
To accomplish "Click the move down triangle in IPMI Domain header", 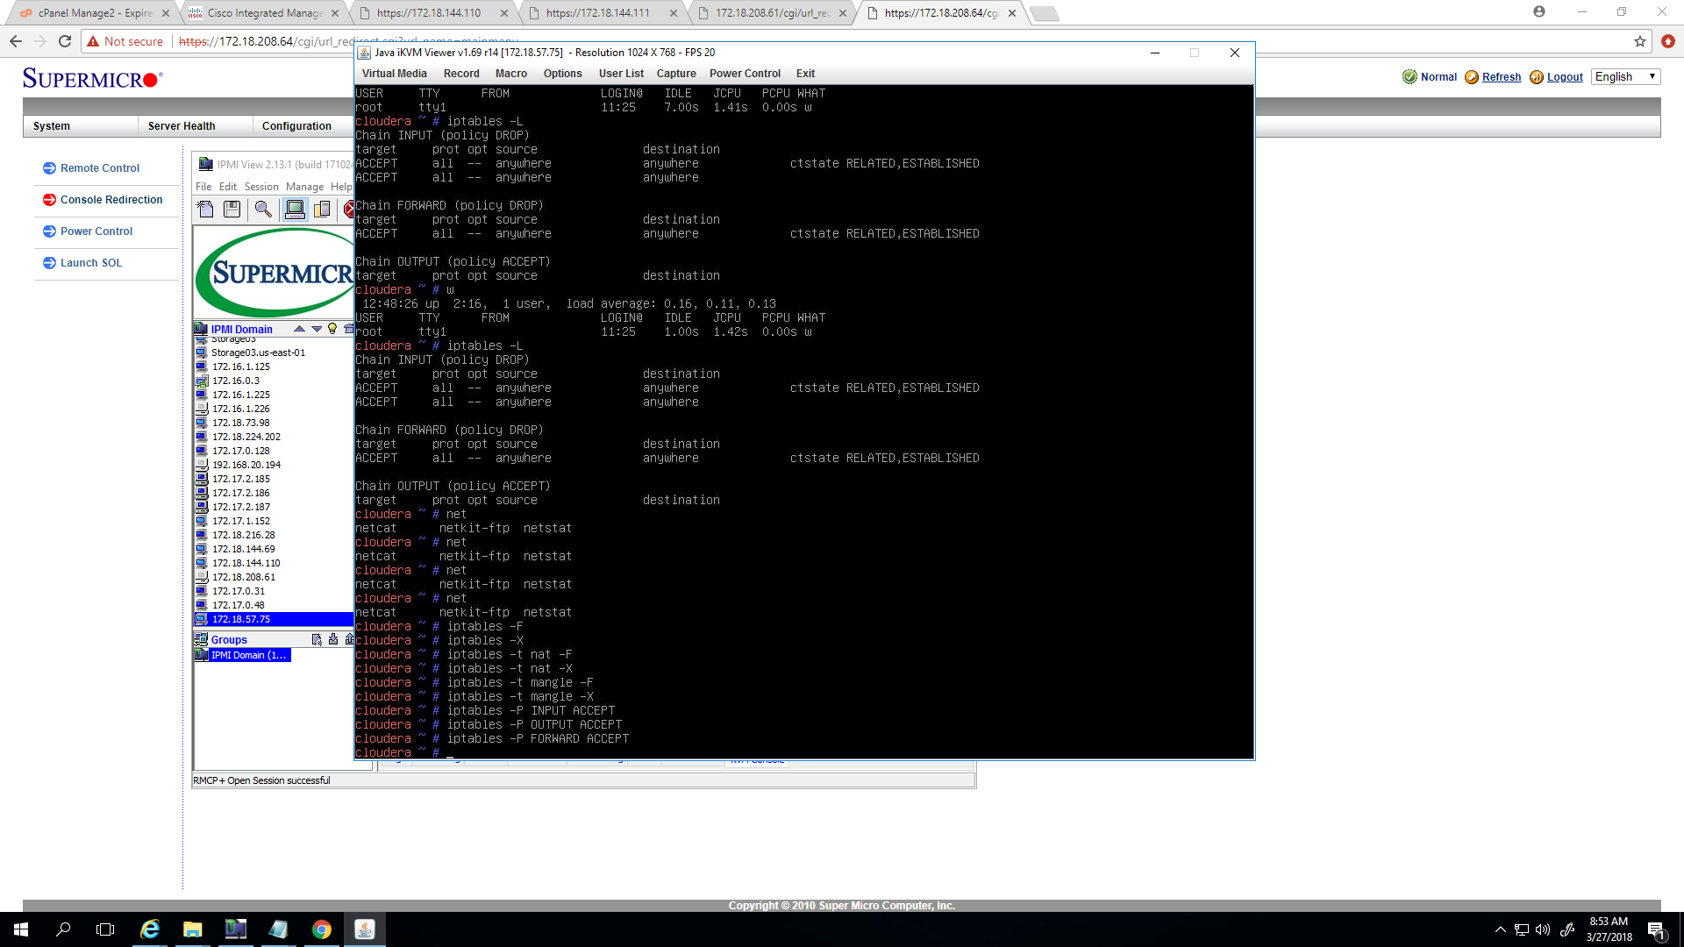I will tap(317, 329).
